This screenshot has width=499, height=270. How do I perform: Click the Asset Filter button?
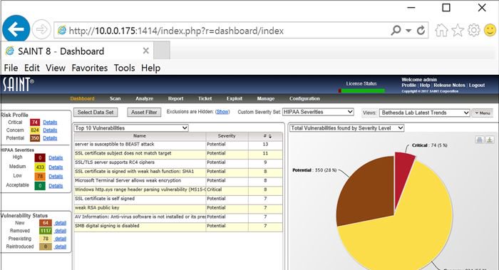point(144,113)
